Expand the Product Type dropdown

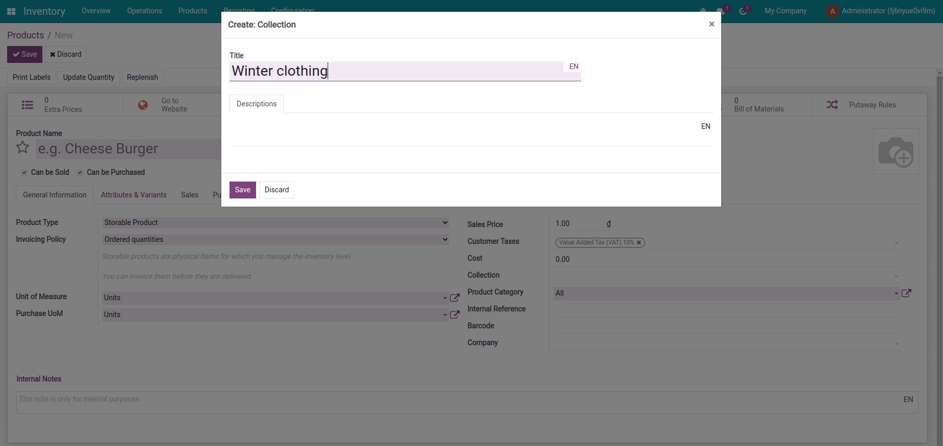pyautogui.click(x=275, y=222)
